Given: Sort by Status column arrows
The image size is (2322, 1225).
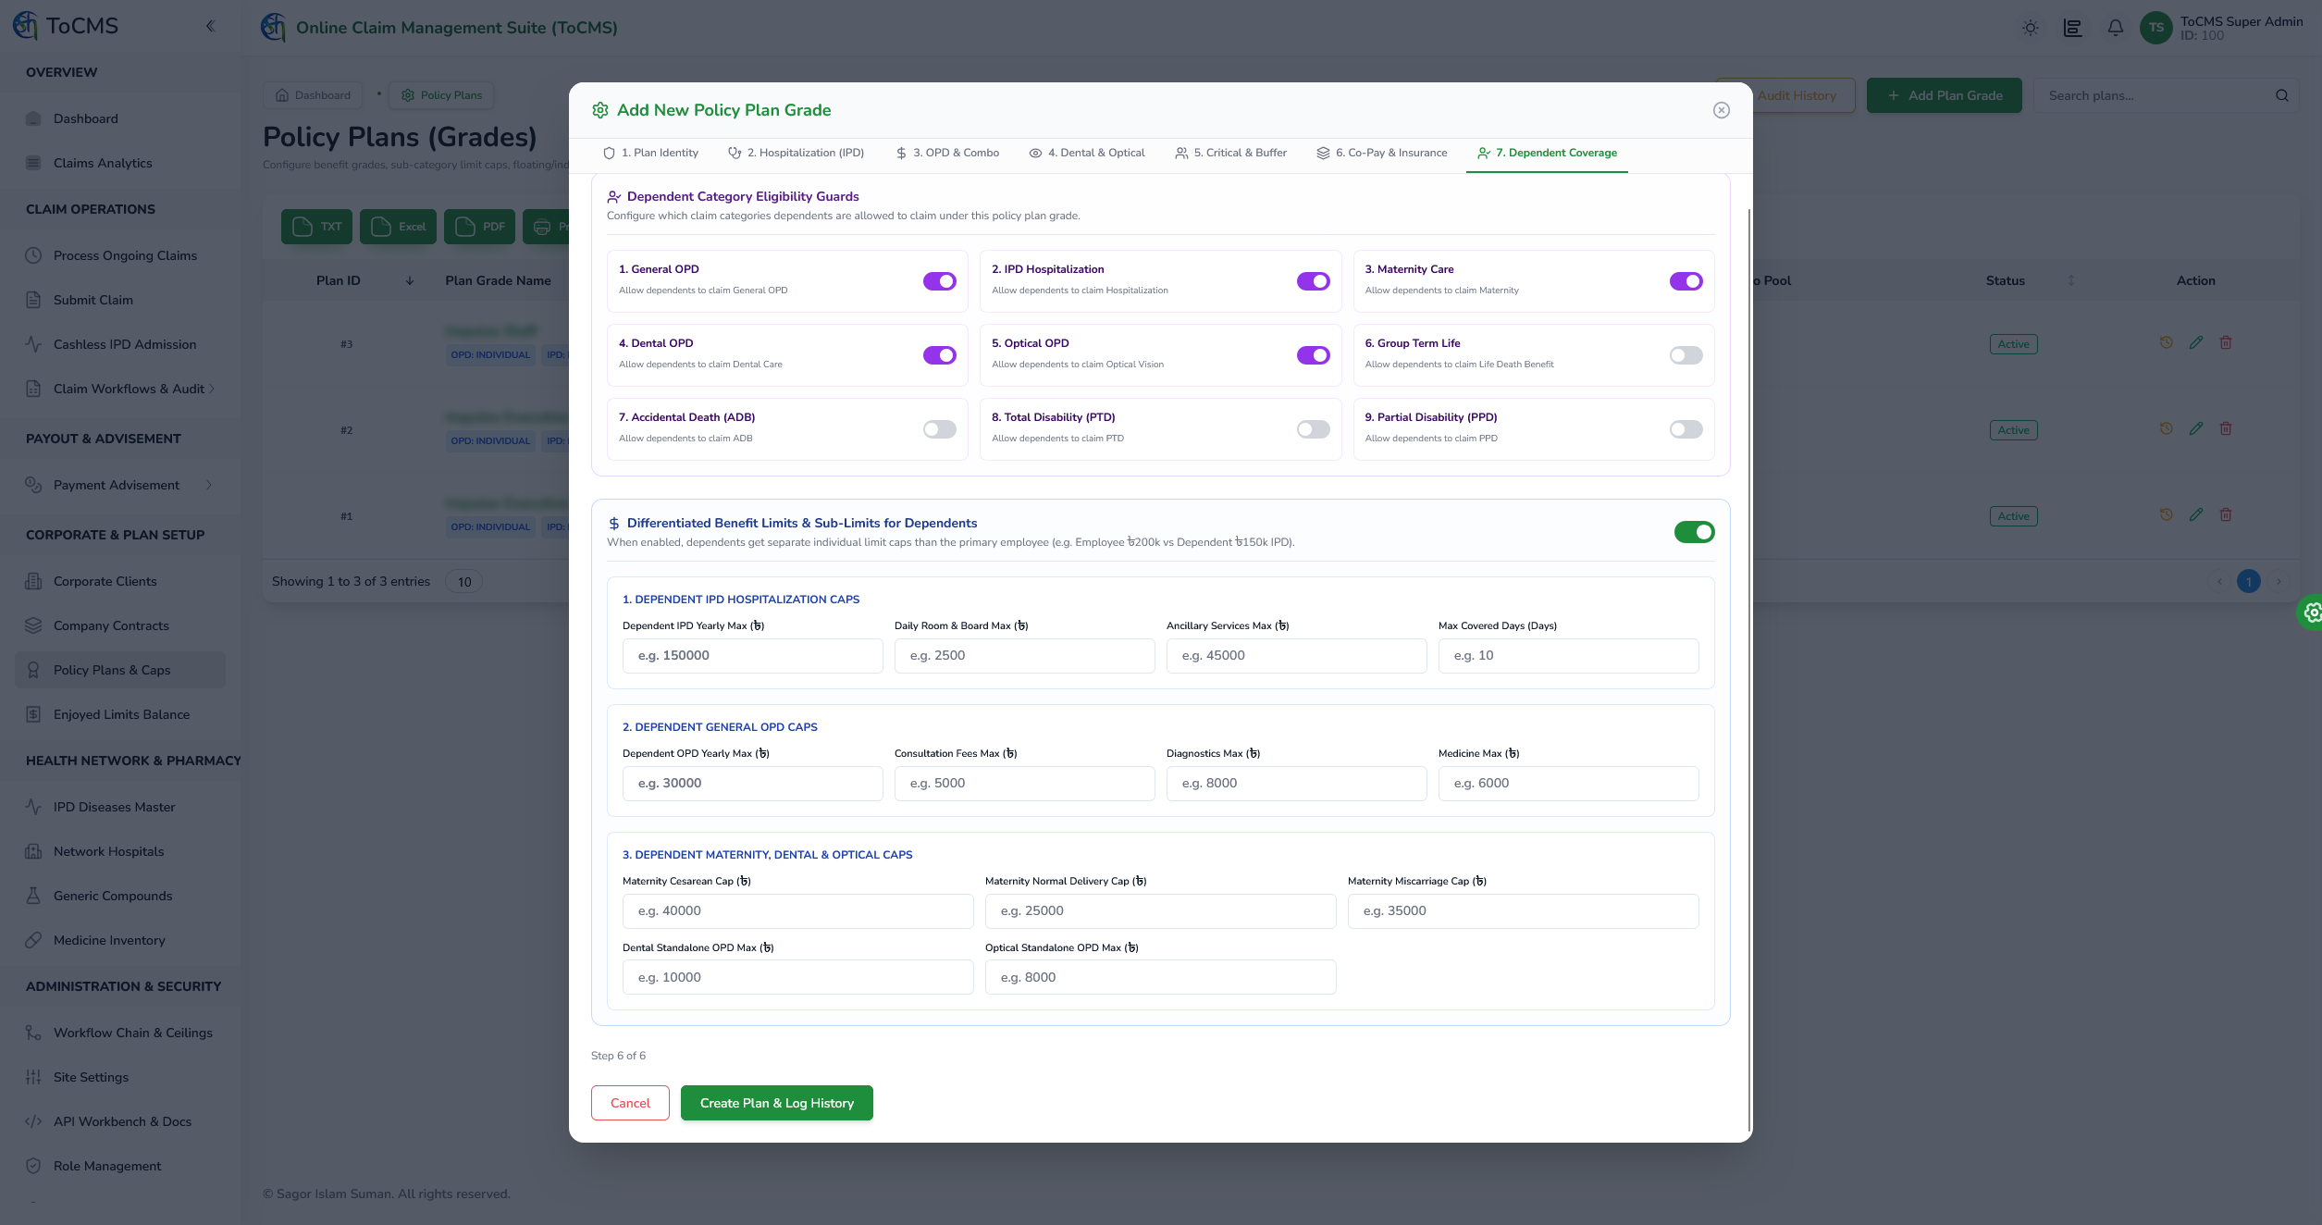Looking at the screenshot, I should click(x=2071, y=281).
